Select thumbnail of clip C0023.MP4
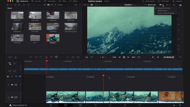The width and height of the screenshot is (190, 107). tap(17, 15)
